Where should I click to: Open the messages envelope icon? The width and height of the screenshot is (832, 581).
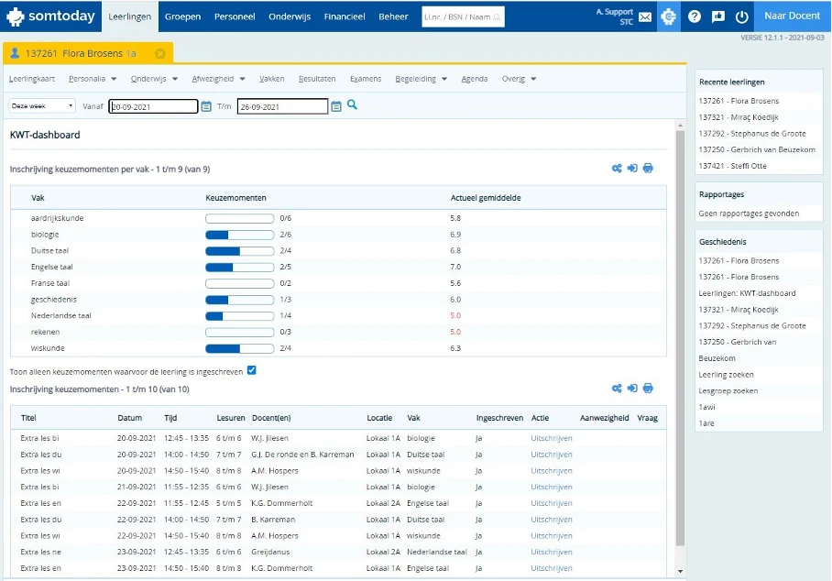point(645,16)
